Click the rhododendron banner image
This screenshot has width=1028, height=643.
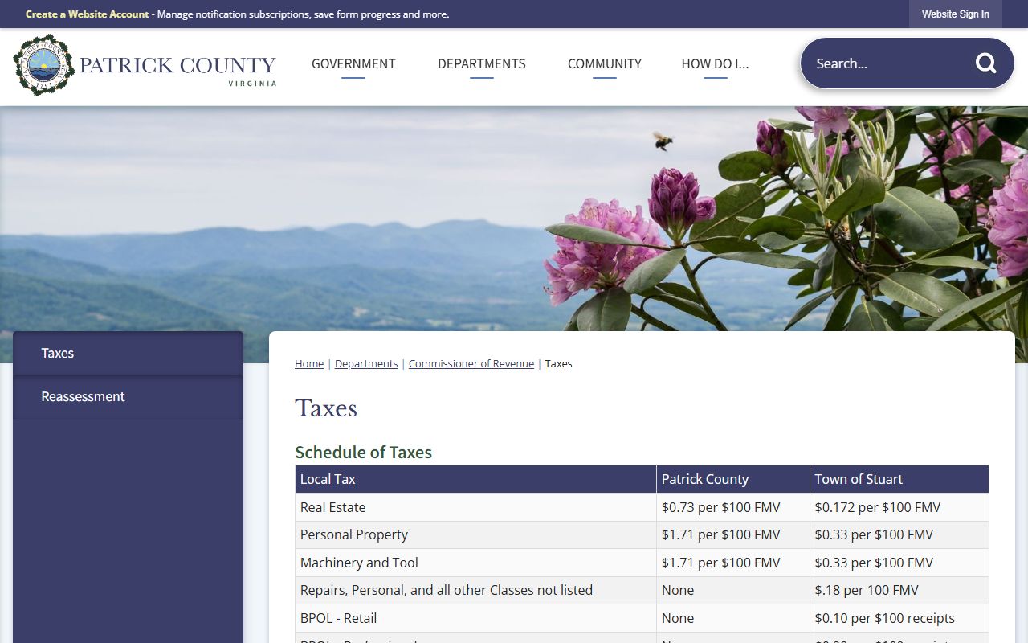point(514,219)
